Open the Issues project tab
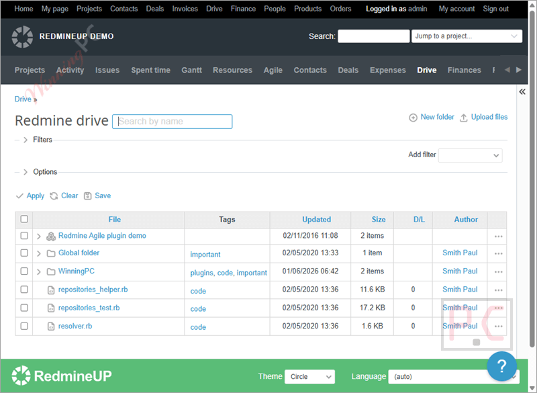Image resolution: width=537 pixels, height=393 pixels. point(107,71)
